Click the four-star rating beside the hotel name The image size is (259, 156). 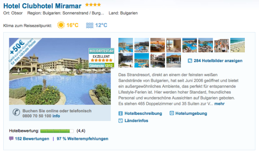[x=93, y=5]
